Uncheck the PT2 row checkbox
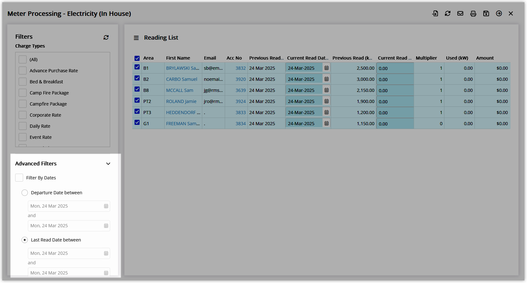Image resolution: width=527 pixels, height=283 pixels. tap(137, 100)
